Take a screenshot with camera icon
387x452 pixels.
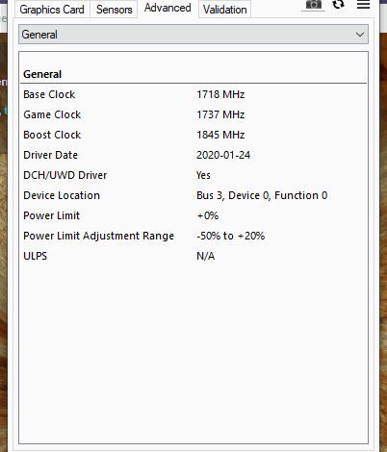(313, 5)
